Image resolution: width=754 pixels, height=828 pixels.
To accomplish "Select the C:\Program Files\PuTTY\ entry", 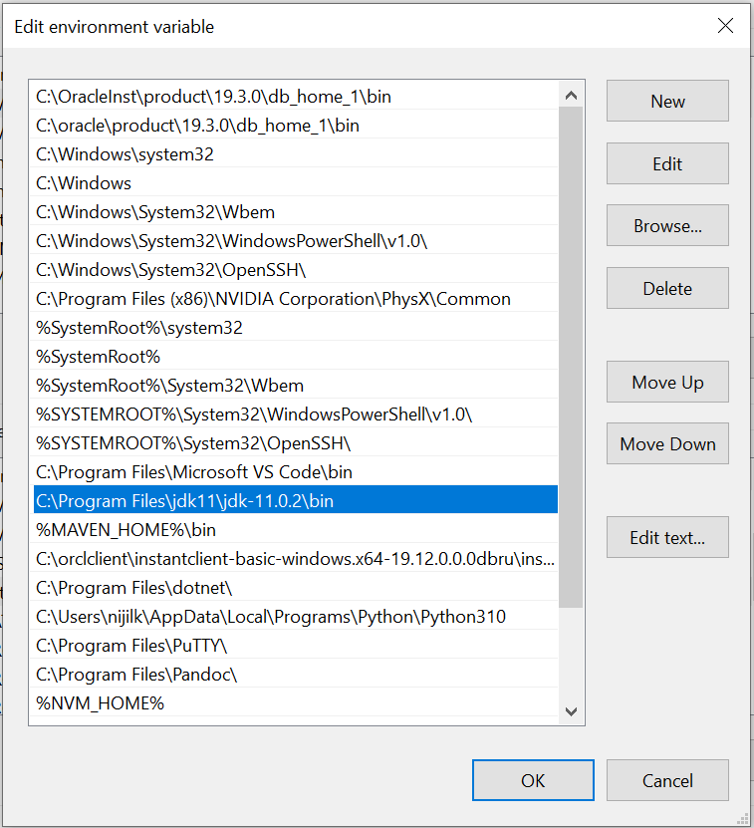I will coord(131,646).
